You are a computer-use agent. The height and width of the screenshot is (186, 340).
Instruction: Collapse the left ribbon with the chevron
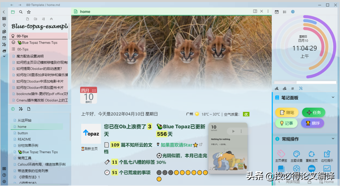tap(4, 12)
